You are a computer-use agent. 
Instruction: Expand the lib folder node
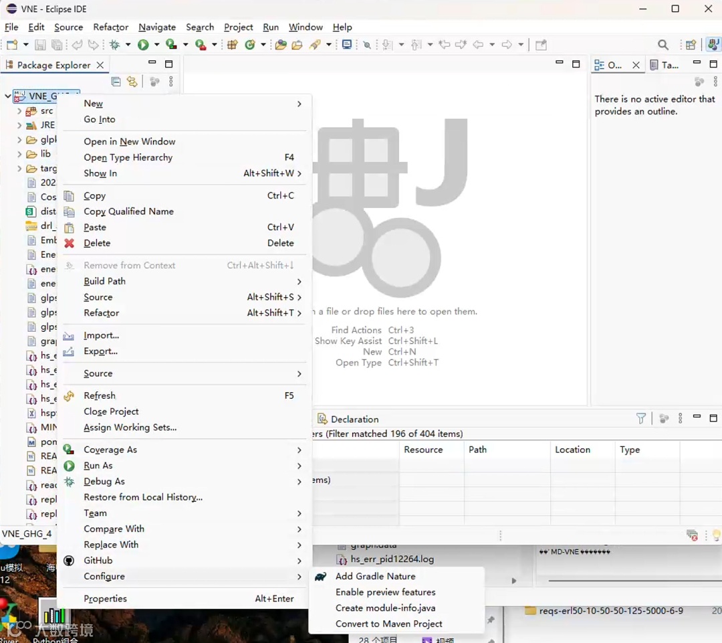tap(19, 154)
